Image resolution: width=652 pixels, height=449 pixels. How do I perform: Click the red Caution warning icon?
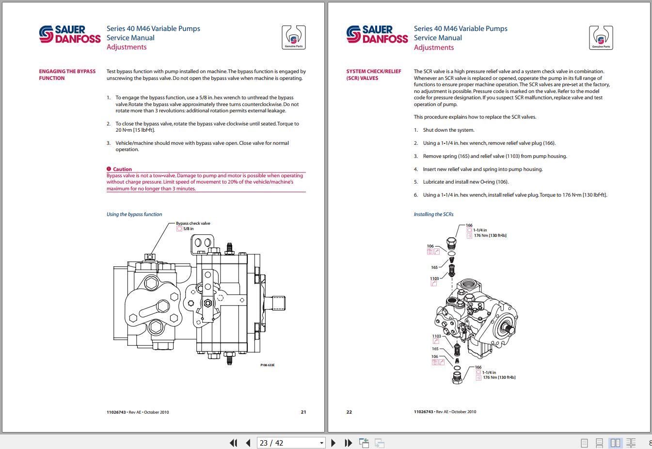point(109,169)
